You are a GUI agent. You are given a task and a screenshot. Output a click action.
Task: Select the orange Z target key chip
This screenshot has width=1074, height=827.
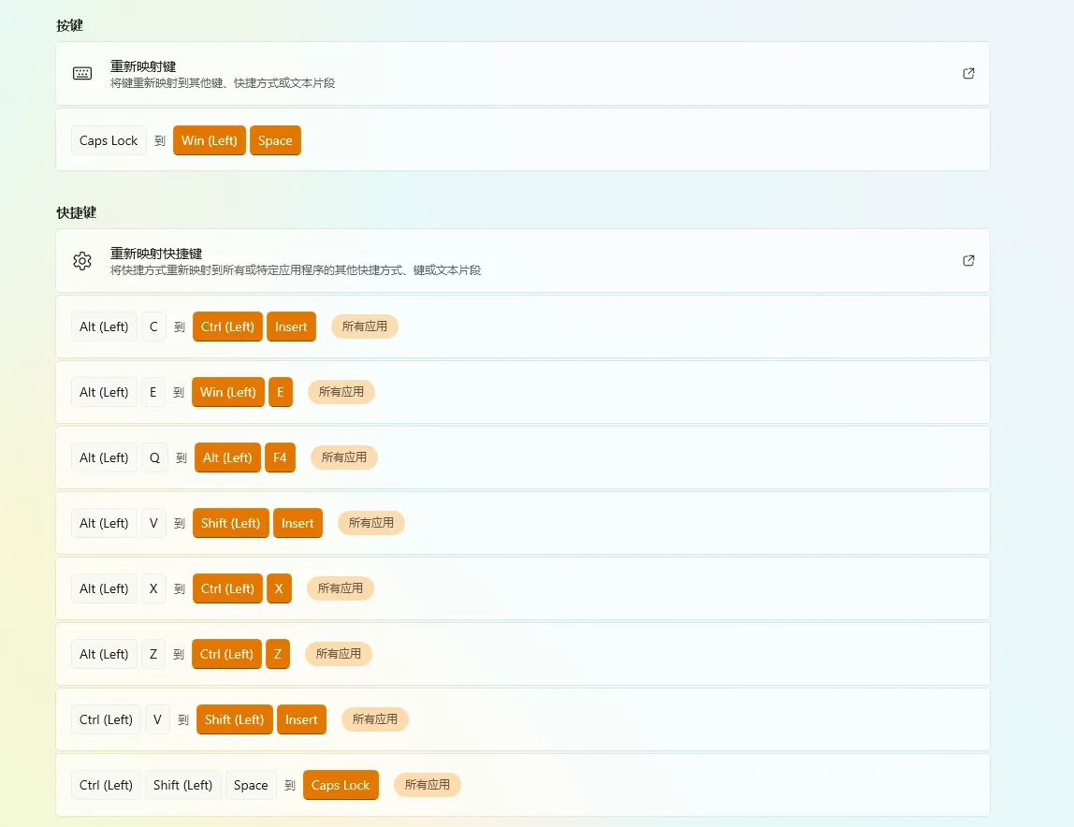point(278,654)
